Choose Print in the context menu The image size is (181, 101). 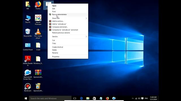pyautogui.click(x=68, y=12)
